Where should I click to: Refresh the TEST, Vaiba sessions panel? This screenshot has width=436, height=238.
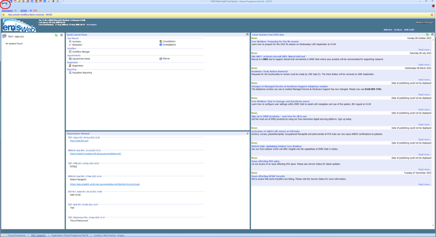coord(56,35)
